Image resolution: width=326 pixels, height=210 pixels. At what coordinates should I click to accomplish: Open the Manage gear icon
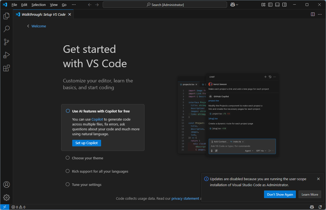tap(7, 198)
